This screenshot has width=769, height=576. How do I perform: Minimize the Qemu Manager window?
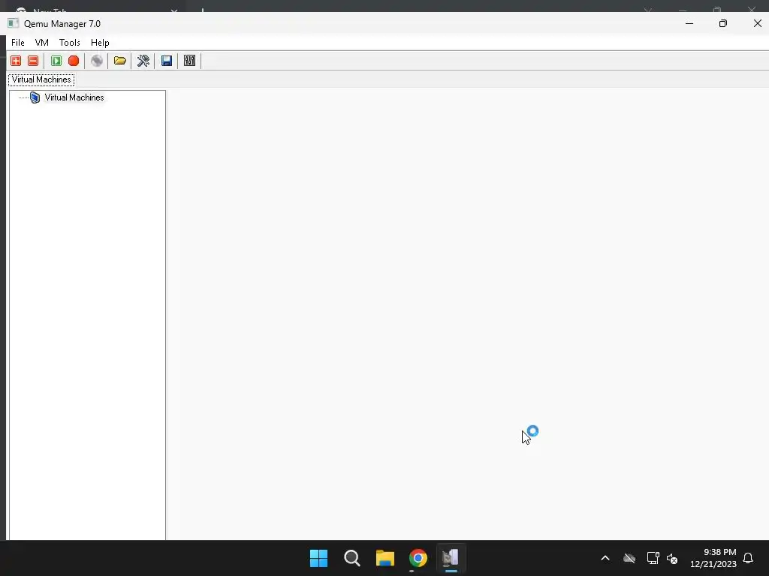click(x=689, y=23)
